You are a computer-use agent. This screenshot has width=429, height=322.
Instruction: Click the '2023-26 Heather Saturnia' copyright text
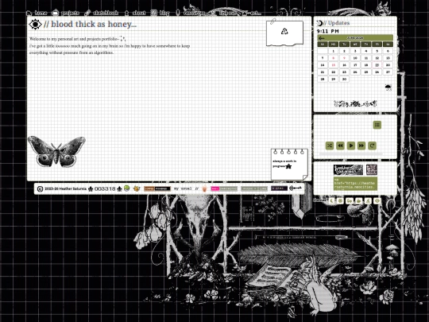[65, 189]
